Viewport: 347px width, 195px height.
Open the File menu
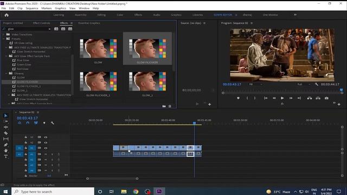click(x=4, y=8)
